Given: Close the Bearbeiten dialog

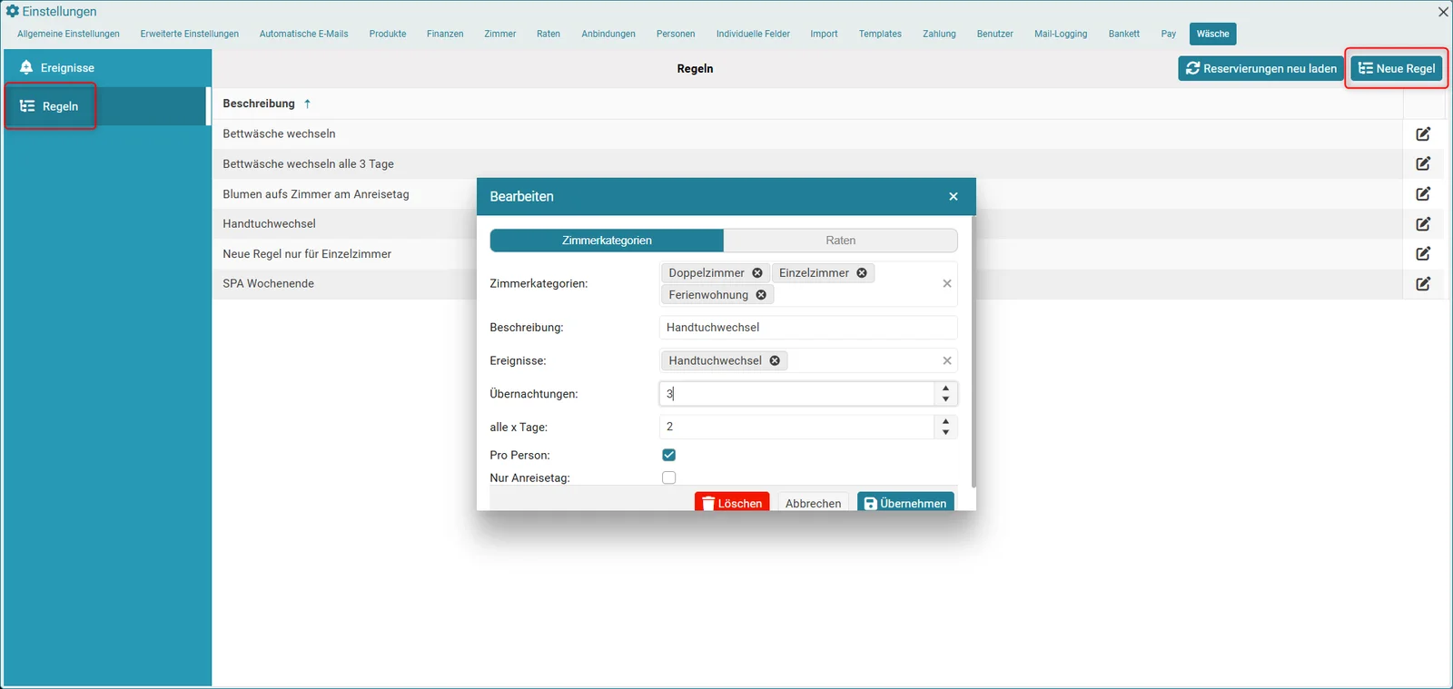Looking at the screenshot, I should pyautogui.click(x=954, y=196).
